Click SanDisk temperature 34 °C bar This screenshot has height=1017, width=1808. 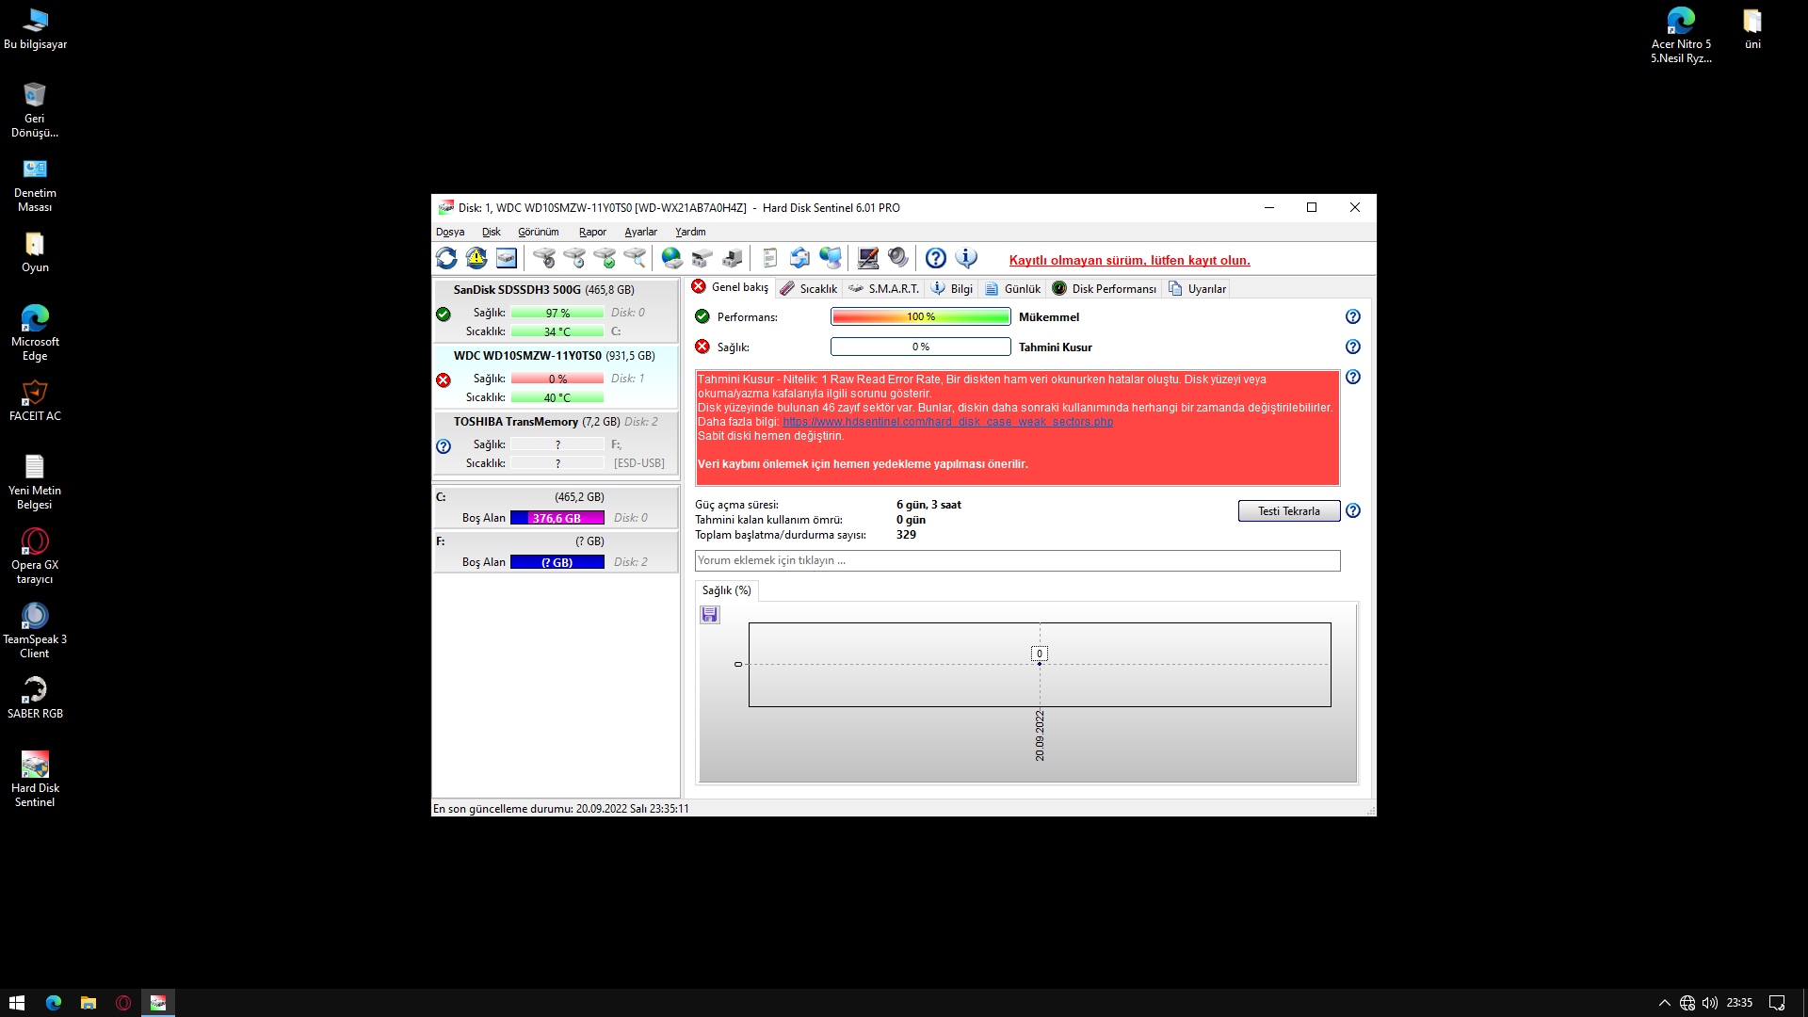pyautogui.click(x=557, y=331)
